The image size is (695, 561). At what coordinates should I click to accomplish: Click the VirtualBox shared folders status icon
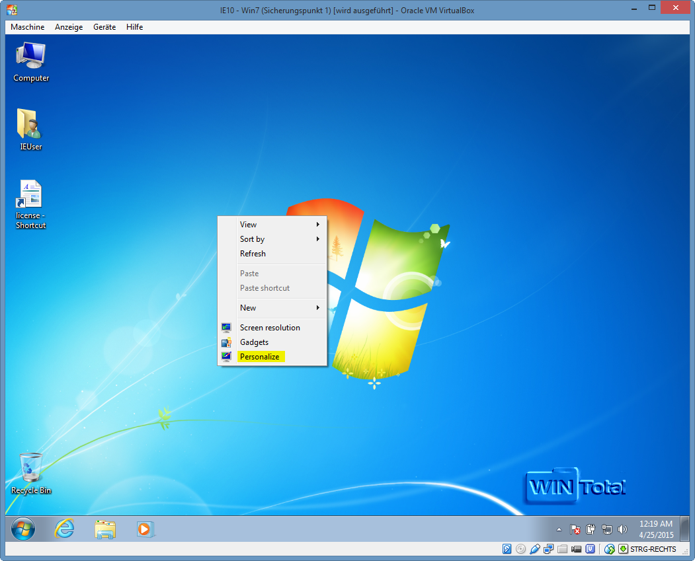(x=563, y=549)
